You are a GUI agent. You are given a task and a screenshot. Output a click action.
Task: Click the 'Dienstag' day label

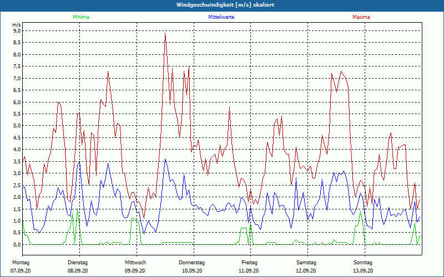pyautogui.click(x=78, y=263)
